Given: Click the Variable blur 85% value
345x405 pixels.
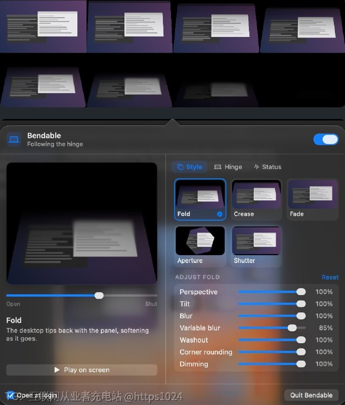Looking at the screenshot, I should (x=326, y=328).
